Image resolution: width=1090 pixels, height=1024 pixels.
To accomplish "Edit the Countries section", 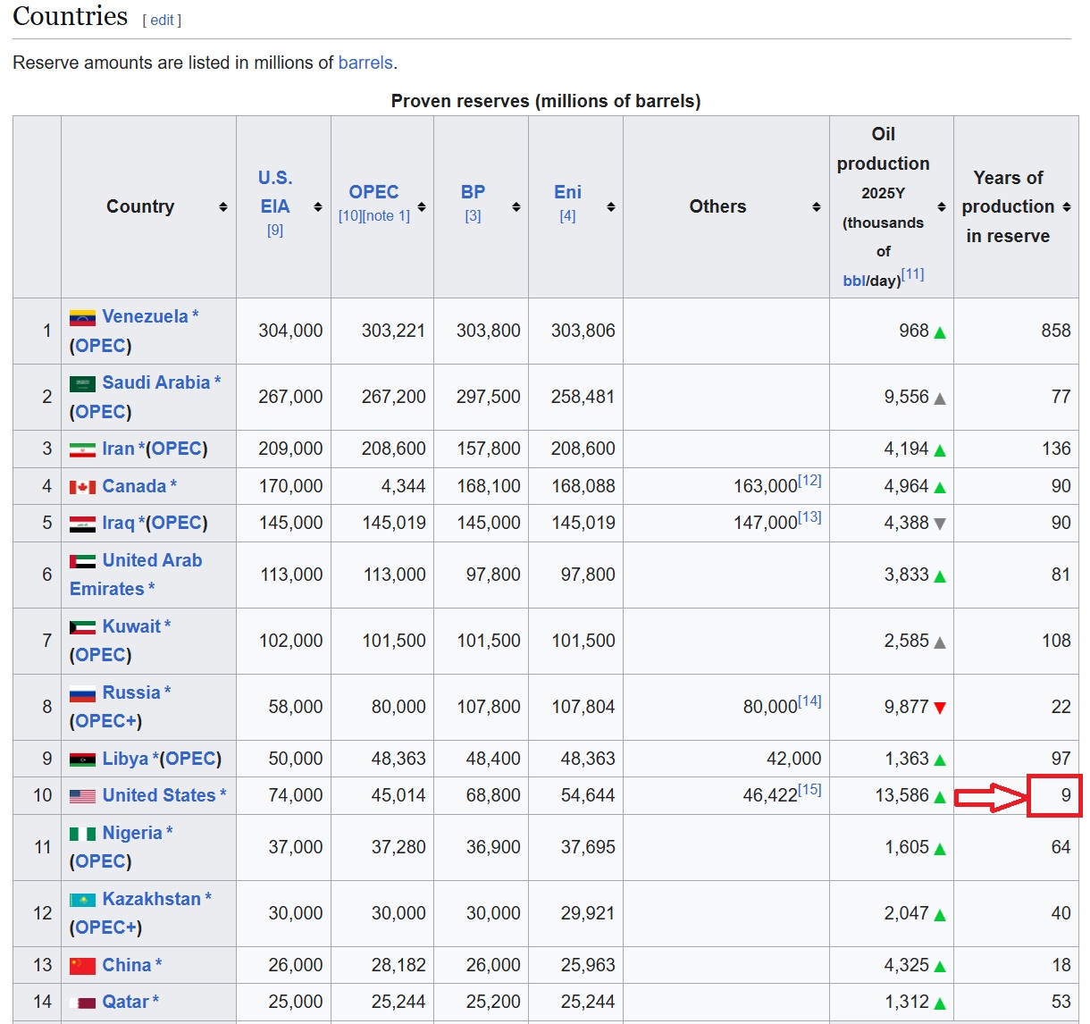I will (x=162, y=20).
